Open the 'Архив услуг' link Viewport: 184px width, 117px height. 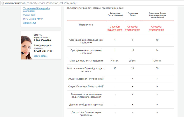tap(30, 23)
